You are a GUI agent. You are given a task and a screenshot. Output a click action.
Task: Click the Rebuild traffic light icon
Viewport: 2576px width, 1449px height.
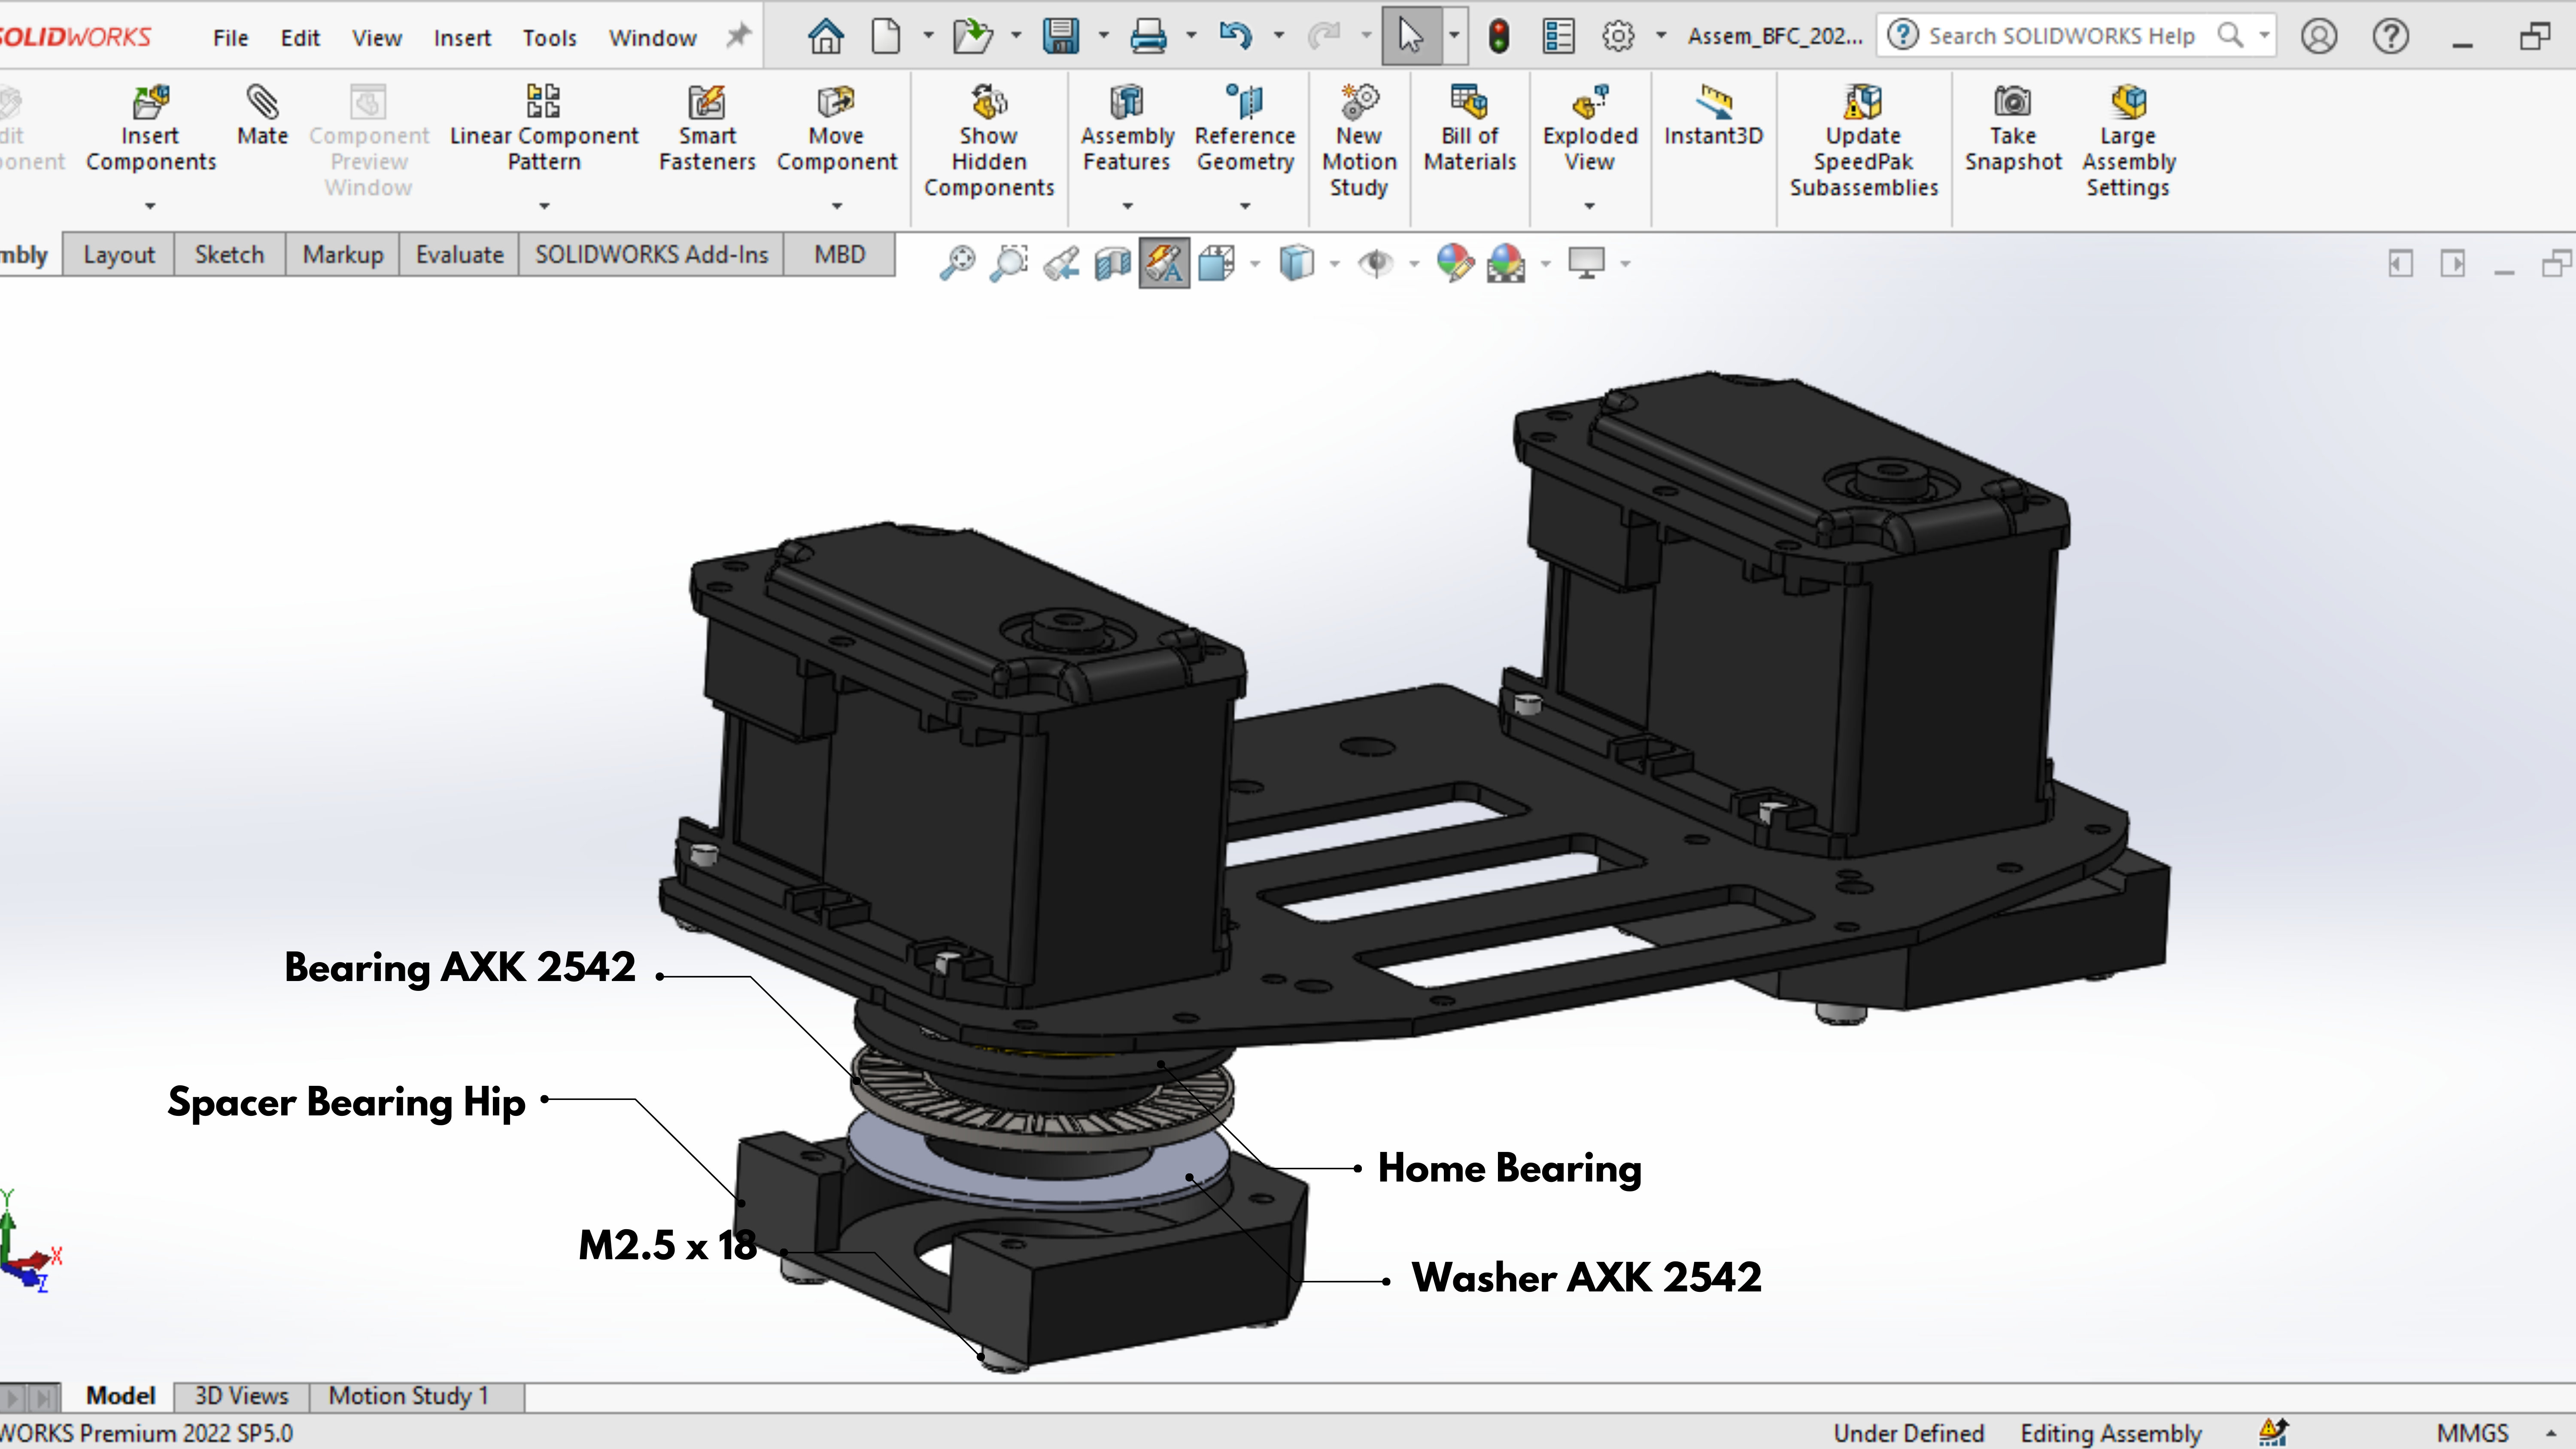pos(1498,37)
